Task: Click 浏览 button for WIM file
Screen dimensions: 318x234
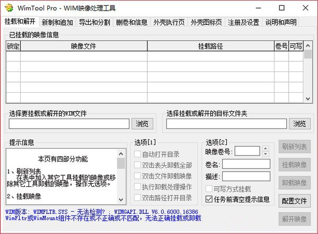Action: click(142, 124)
